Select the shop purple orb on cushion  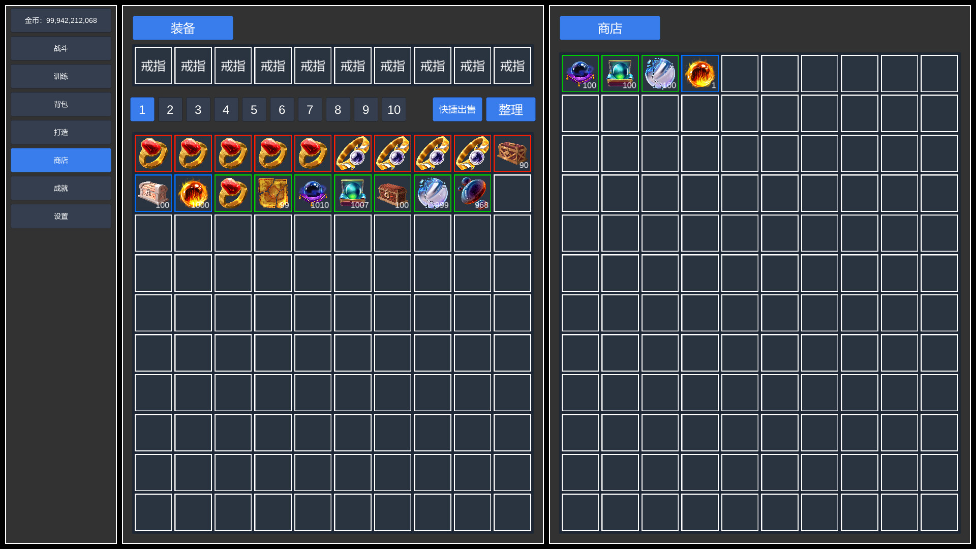580,73
